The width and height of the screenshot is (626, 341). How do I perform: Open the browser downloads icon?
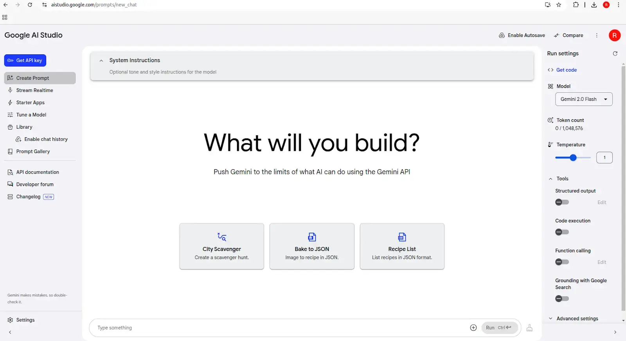(x=594, y=5)
